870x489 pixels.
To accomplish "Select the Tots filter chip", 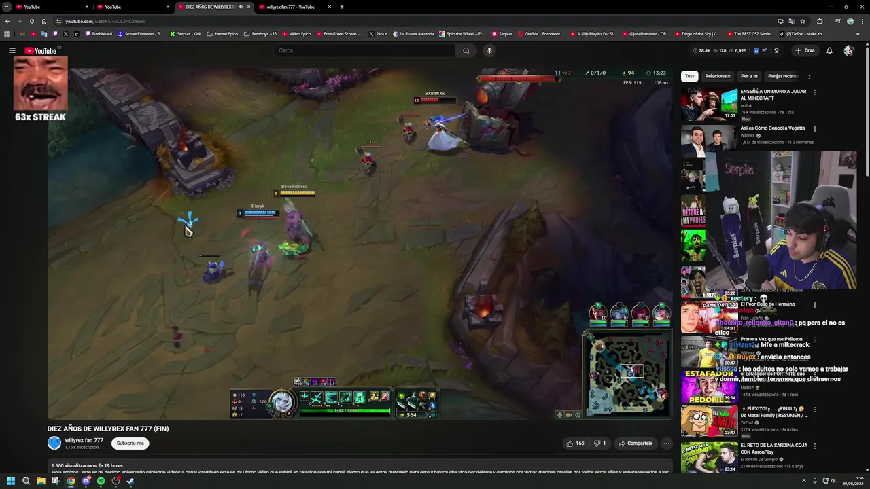I will click(690, 76).
